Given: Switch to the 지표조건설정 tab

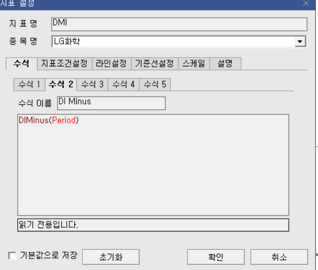Looking at the screenshot, I should (x=65, y=64).
